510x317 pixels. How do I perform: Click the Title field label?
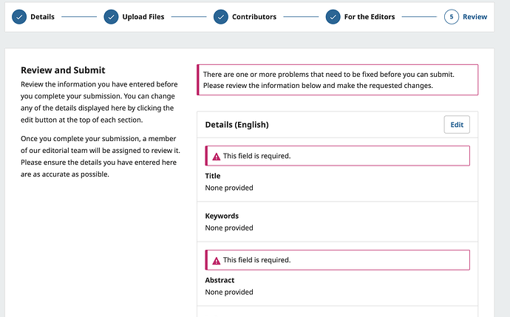pyautogui.click(x=213, y=176)
